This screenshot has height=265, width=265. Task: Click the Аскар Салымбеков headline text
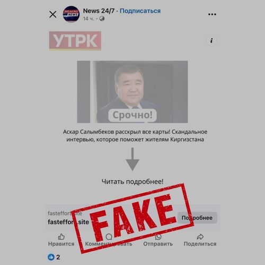point(135,136)
